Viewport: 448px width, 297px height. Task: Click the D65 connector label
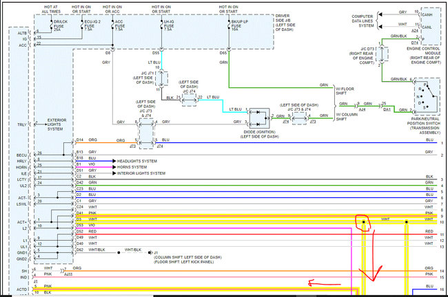pyautogui.click(x=223, y=53)
